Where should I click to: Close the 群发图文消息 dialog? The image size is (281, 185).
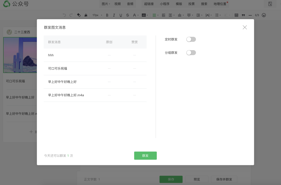(x=245, y=27)
